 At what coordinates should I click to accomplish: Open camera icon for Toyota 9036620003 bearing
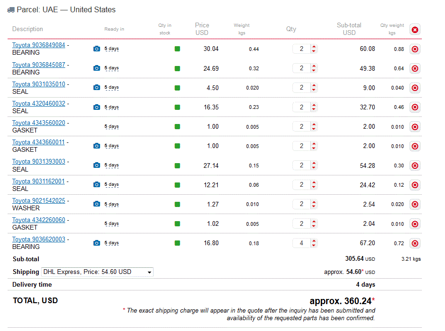tap(96, 243)
